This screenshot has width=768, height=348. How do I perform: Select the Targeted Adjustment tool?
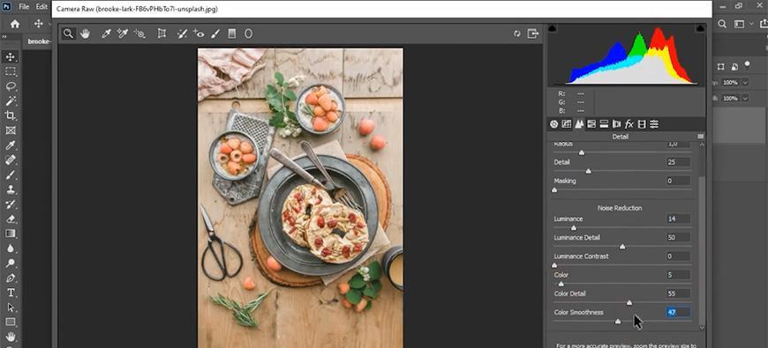coord(139,33)
